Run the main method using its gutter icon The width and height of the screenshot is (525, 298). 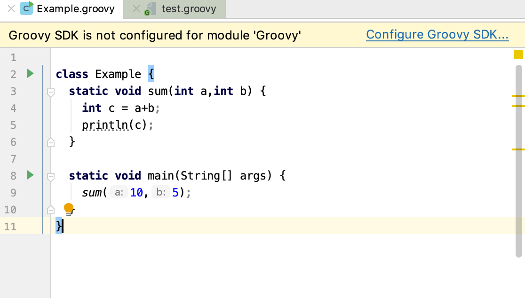[30, 175]
